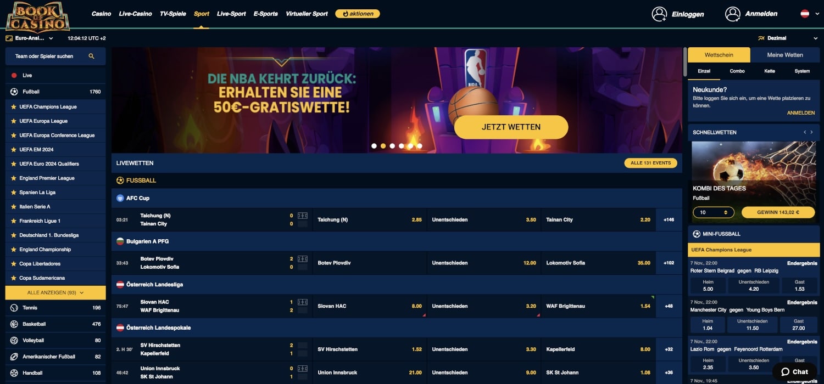Click the search magnifier icon
This screenshot has width=824, height=384.
(92, 56)
